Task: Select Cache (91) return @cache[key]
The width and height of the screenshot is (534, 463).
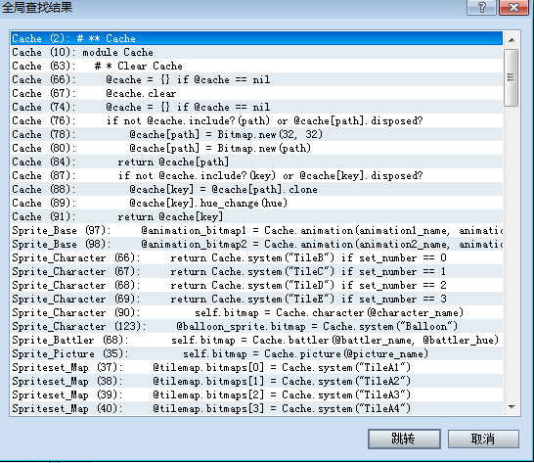Action: [256, 216]
